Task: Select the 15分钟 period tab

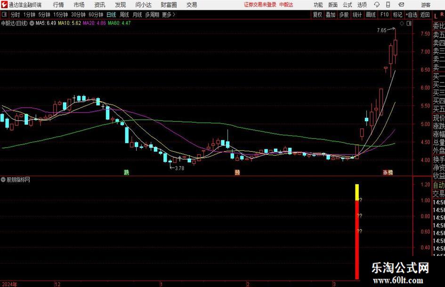Action: pos(60,15)
